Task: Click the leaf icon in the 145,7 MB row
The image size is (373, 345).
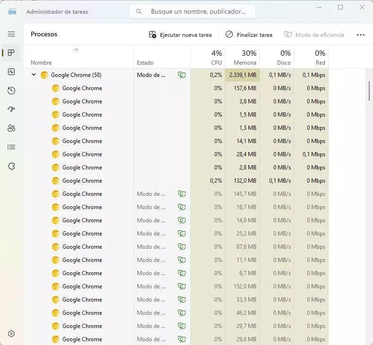Action: pos(182,194)
